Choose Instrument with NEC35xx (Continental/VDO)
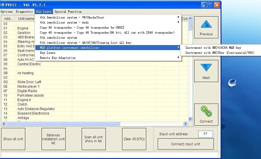This screenshot has height=159, width=261. coord(221,53)
